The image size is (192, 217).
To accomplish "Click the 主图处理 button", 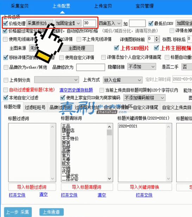I will (x=77, y=48).
